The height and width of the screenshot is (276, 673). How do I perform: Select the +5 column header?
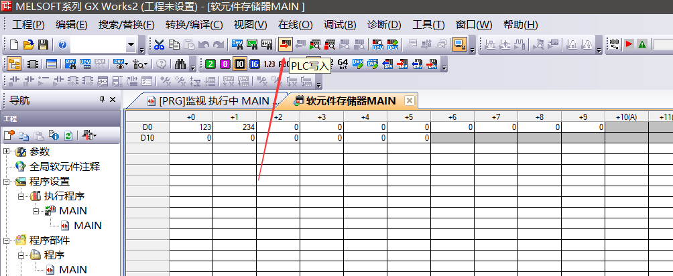click(409, 117)
